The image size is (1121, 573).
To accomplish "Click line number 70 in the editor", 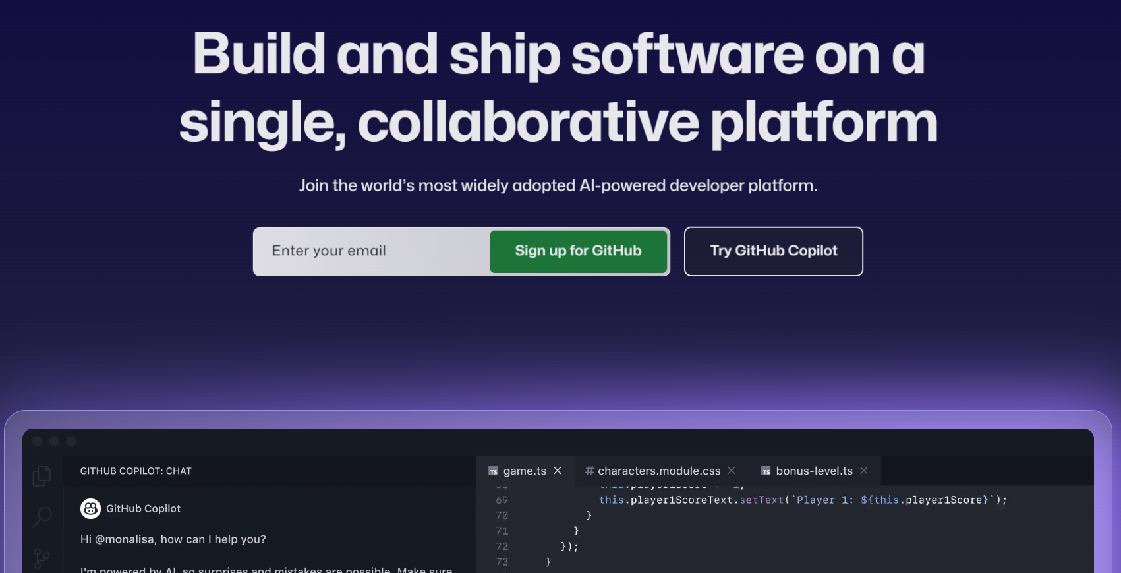I will click(502, 516).
